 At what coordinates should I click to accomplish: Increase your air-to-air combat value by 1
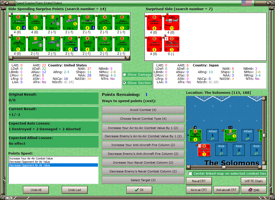point(143,128)
